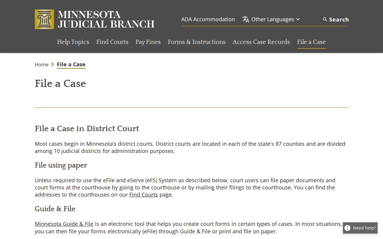This screenshot has height=239, width=383.
Task: Expand the Other Languages dropdown chevron
Action: [298, 19]
